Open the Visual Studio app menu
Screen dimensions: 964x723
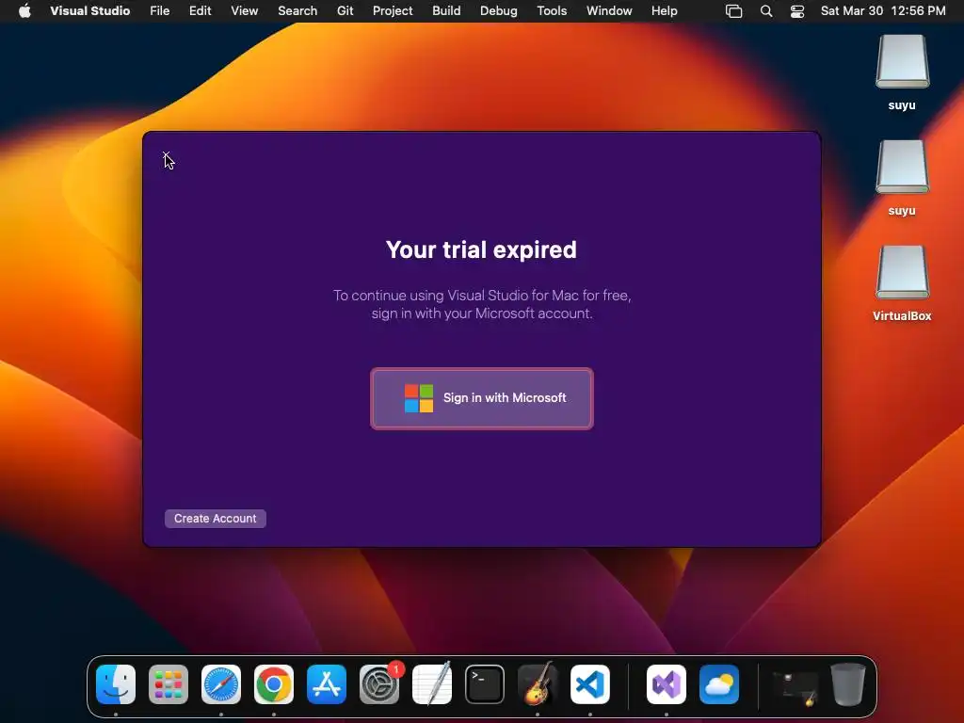point(89,11)
